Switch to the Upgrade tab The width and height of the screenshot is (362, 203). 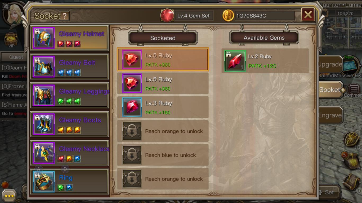pyautogui.click(x=330, y=65)
